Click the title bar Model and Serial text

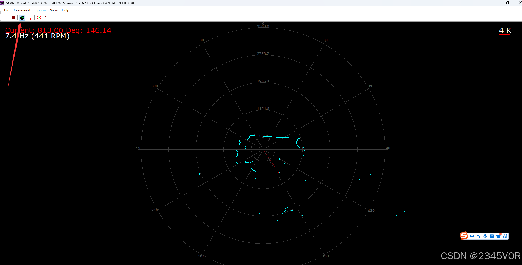[70, 3]
